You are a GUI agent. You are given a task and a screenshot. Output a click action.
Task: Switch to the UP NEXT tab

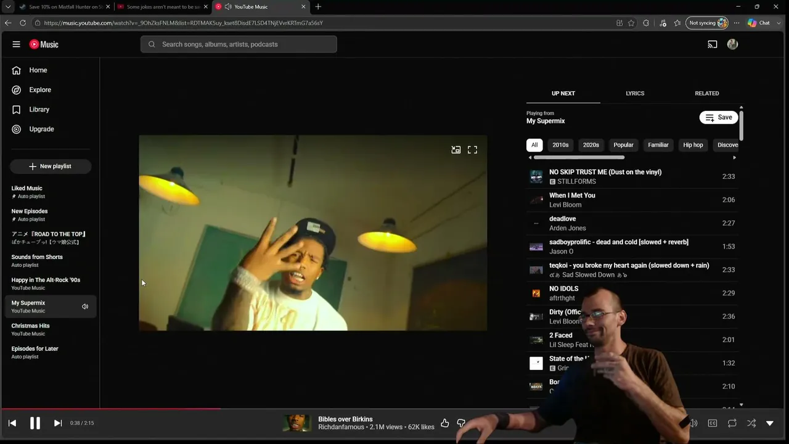(563, 94)
